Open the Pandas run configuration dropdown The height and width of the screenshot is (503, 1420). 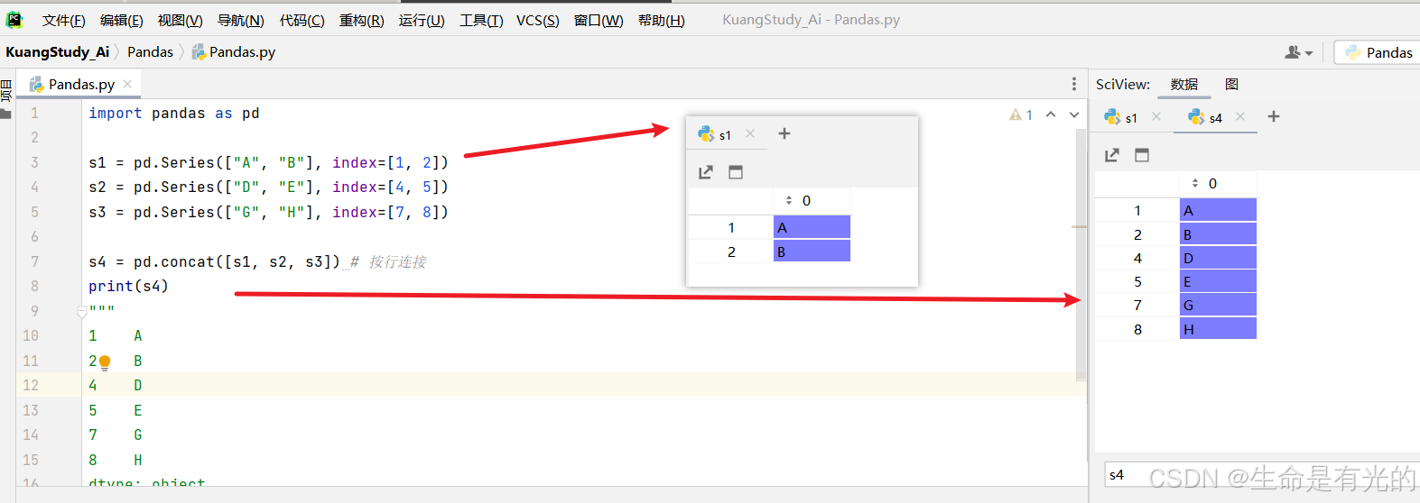pos(1378,52)
